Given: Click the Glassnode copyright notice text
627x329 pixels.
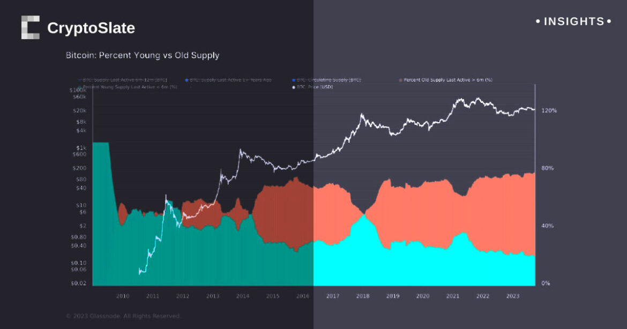Looking at the screenshot, I should (x=123, y=316).
